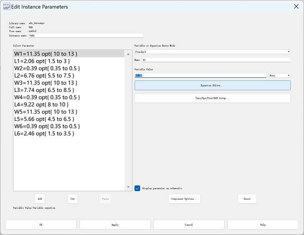
Task: Select parameter L1=2.06 opt{ 1.5 to 3 }
Action: [69, 61]
